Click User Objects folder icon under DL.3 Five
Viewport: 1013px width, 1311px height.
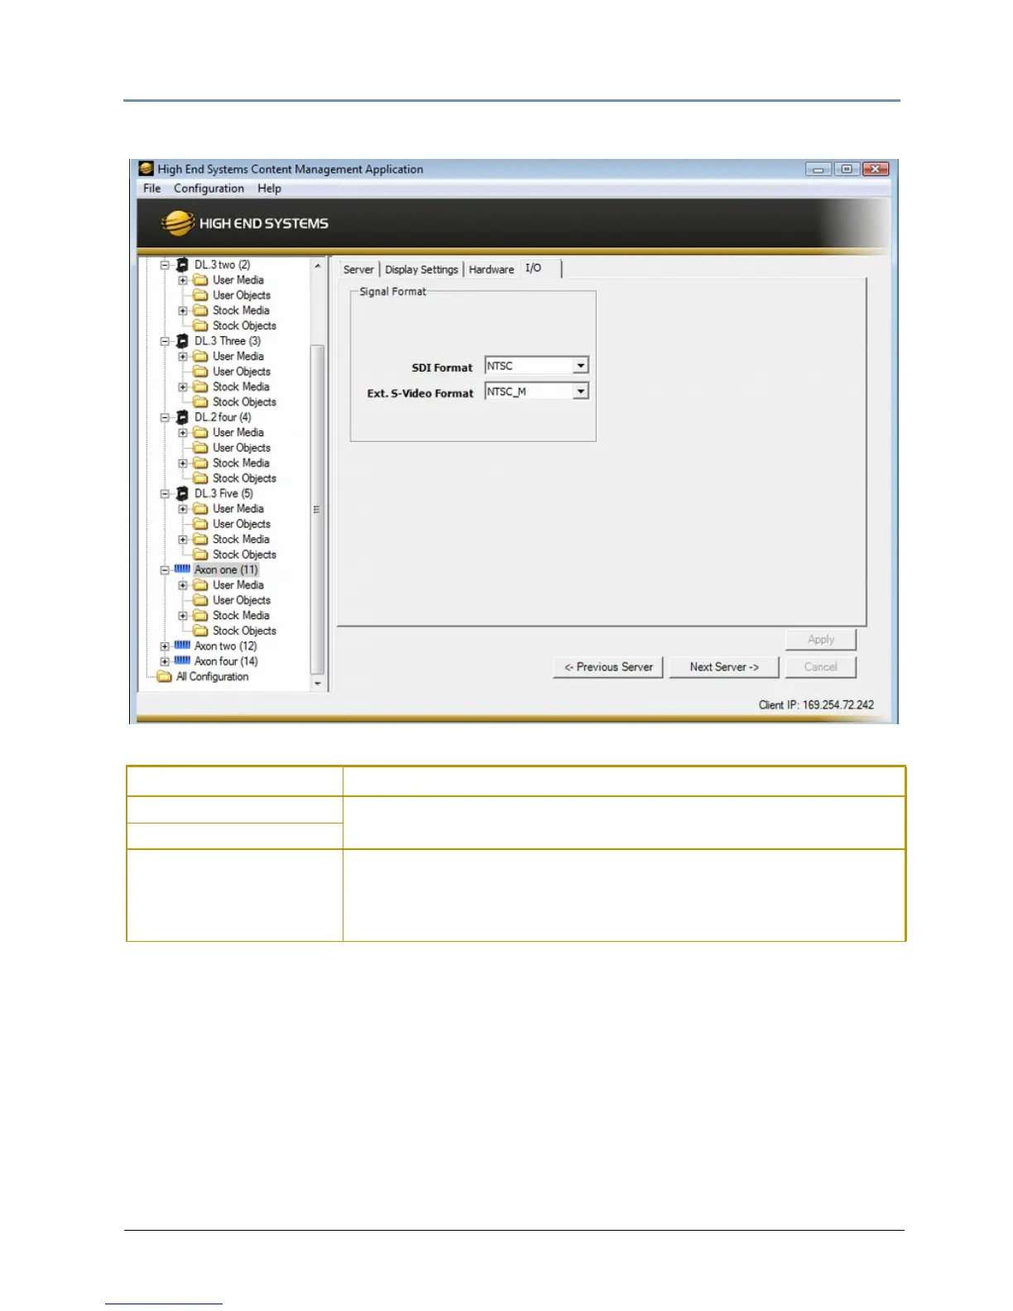200,524
